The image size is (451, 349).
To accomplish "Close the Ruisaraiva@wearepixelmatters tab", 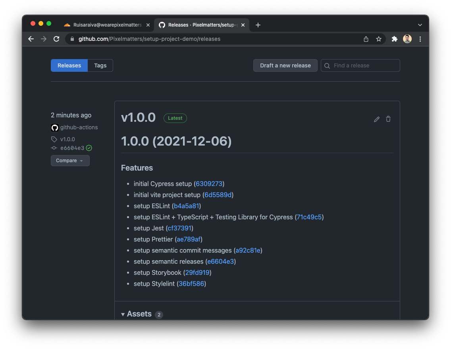I will tap(148, 25).
